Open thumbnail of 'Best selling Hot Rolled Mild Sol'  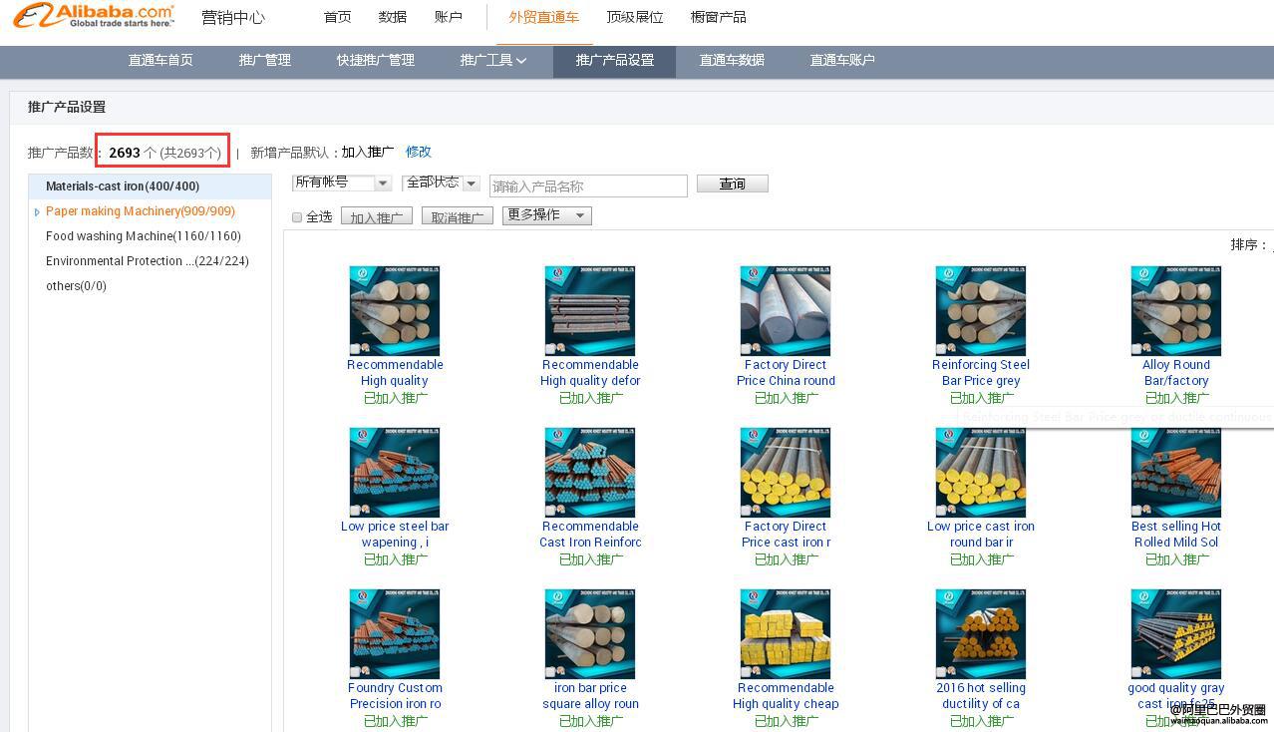click(x=1176, y=473)
